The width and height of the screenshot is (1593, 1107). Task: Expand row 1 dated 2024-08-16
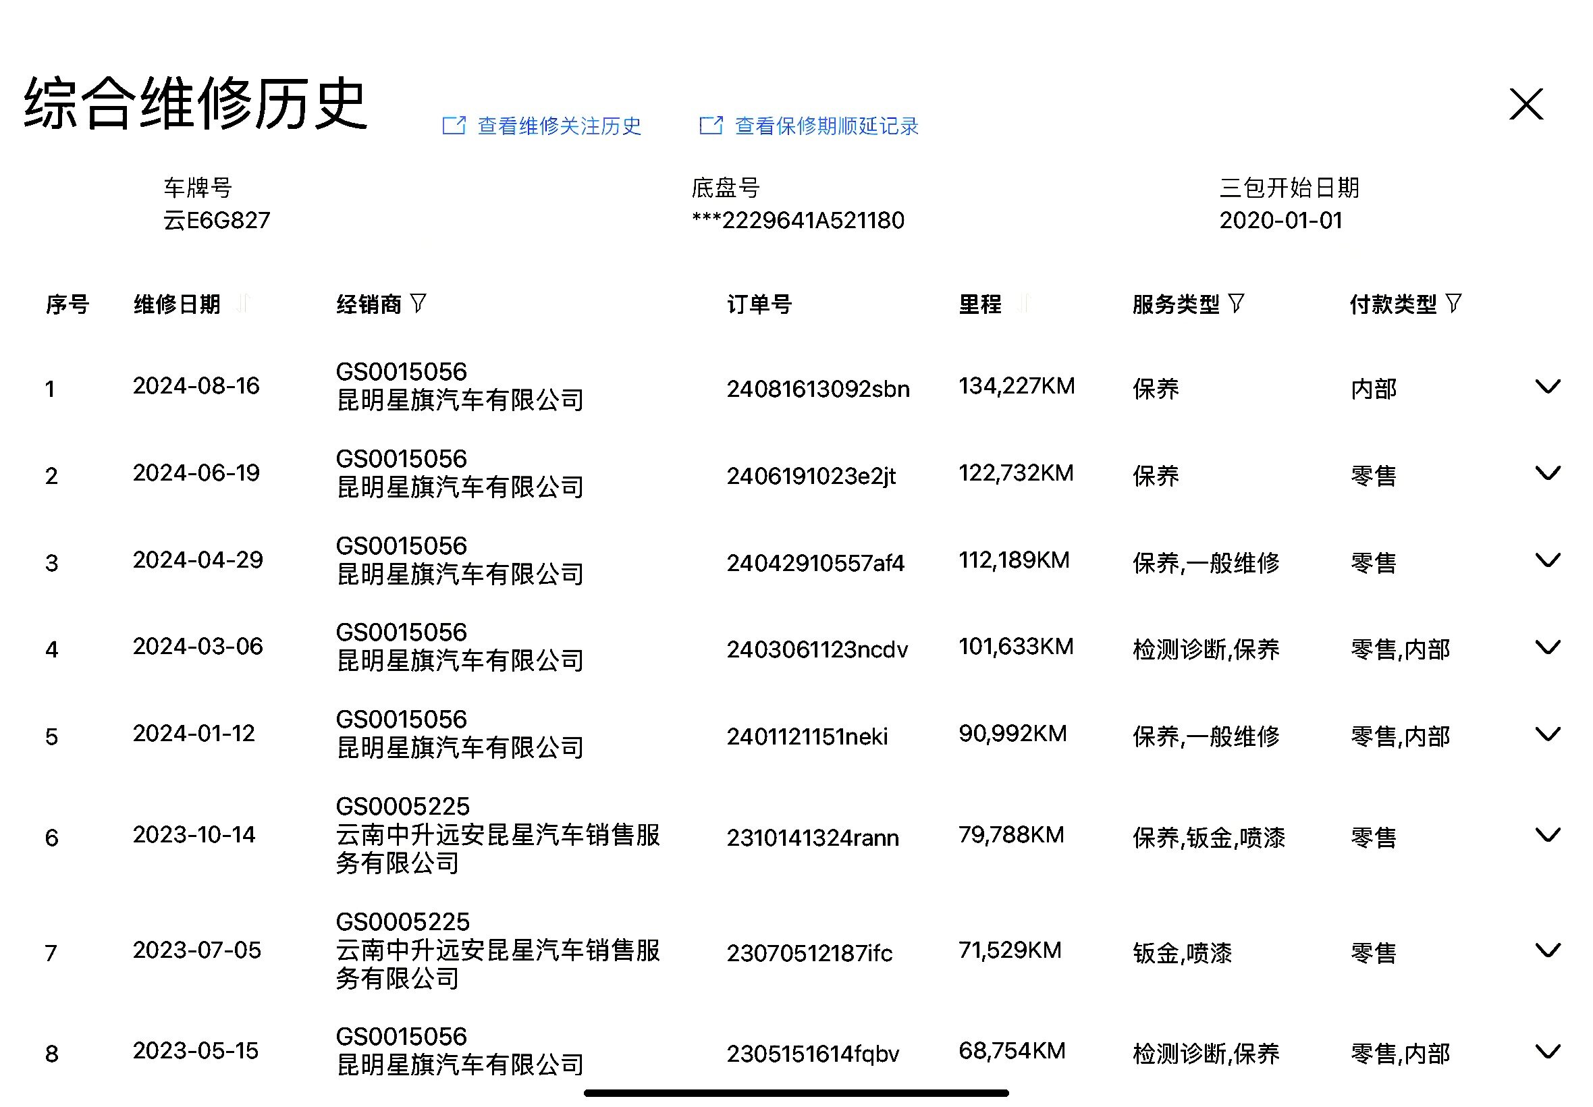click(x=1547, y=386)
